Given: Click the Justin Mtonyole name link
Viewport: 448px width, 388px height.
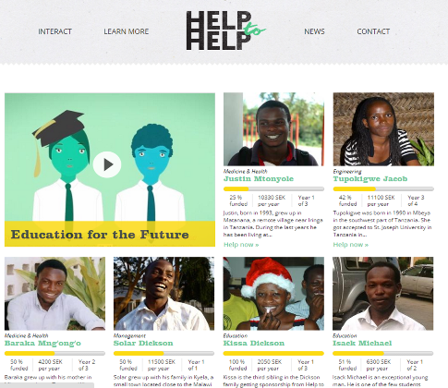Looking at the screenshot, I should [259, 179].
